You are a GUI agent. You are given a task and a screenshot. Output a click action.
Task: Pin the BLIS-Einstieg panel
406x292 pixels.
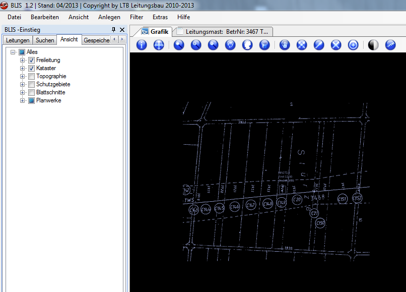coord(114,30)
